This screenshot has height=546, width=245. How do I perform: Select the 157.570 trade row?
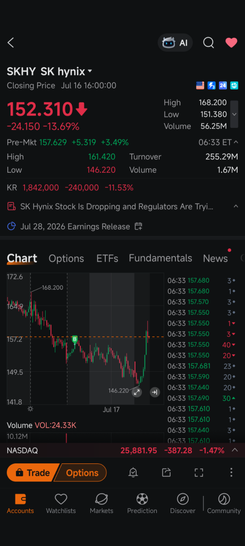201,302
